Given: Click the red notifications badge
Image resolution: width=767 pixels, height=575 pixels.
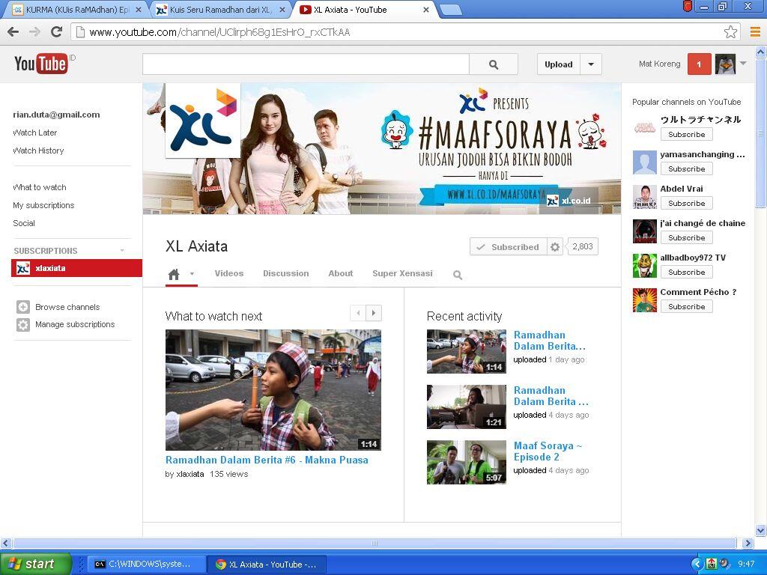Looking at the screenshot, I should pyautogui.click(x=699, y=64).
